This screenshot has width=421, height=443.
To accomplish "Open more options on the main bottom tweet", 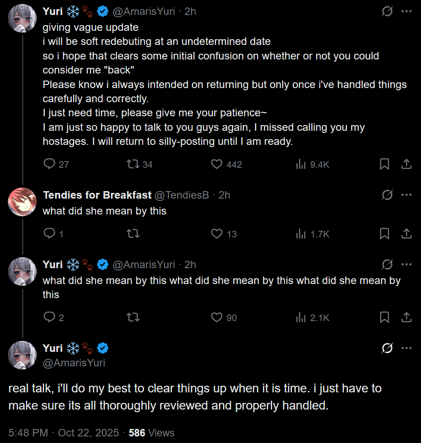I will click(x=406, y=348).
